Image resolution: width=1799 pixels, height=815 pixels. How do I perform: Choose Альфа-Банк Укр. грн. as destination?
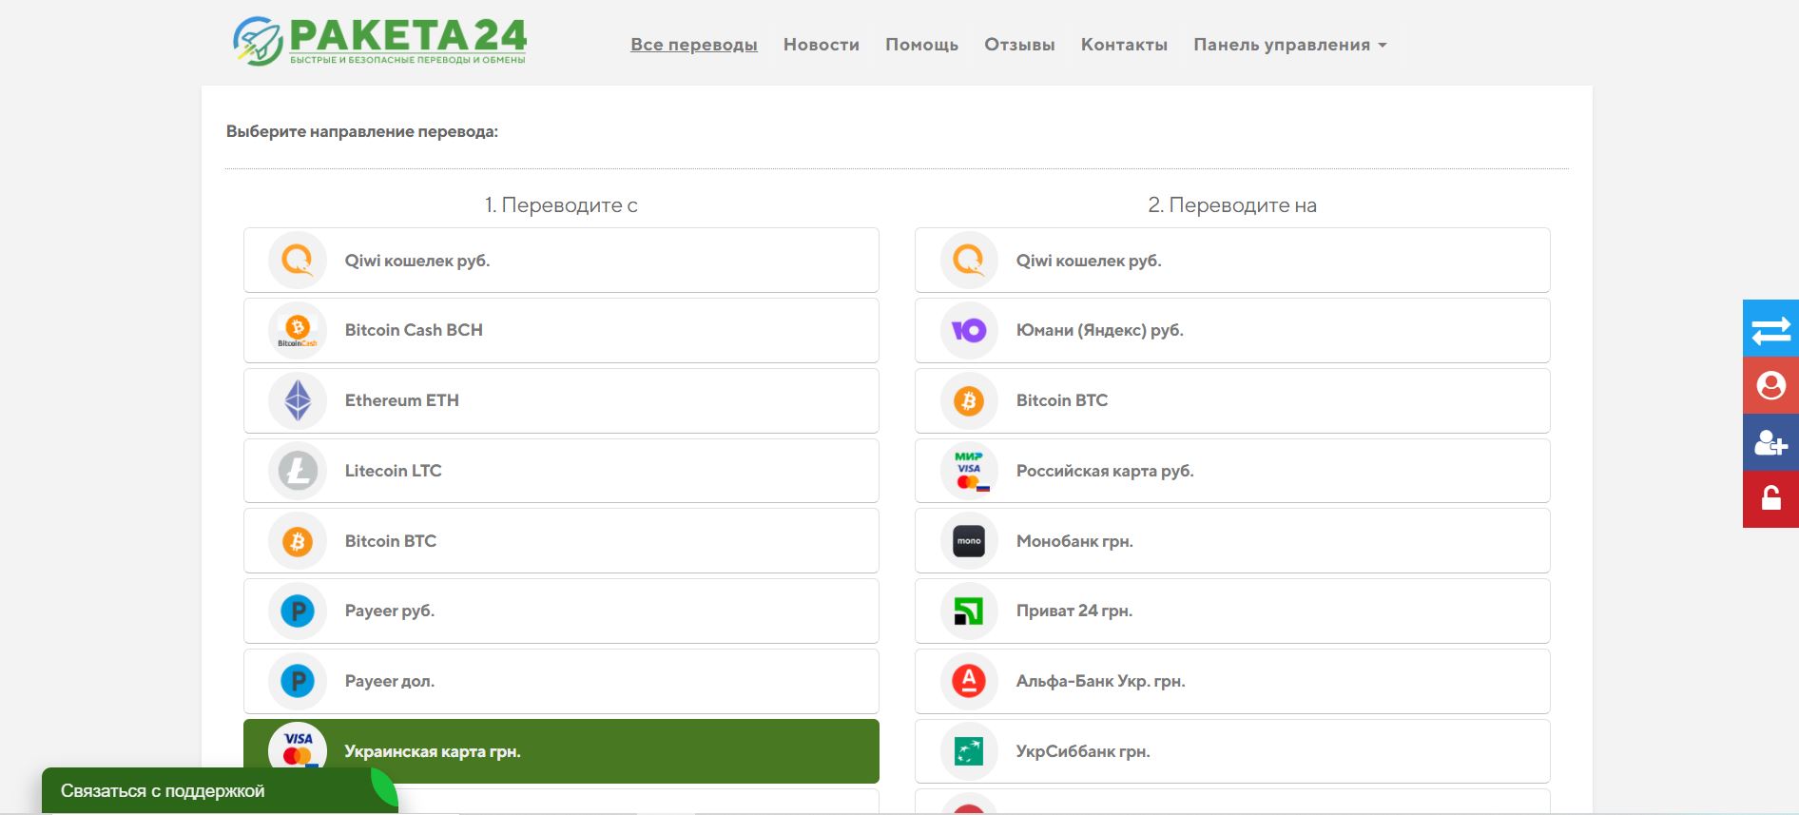coord(1232,681)
